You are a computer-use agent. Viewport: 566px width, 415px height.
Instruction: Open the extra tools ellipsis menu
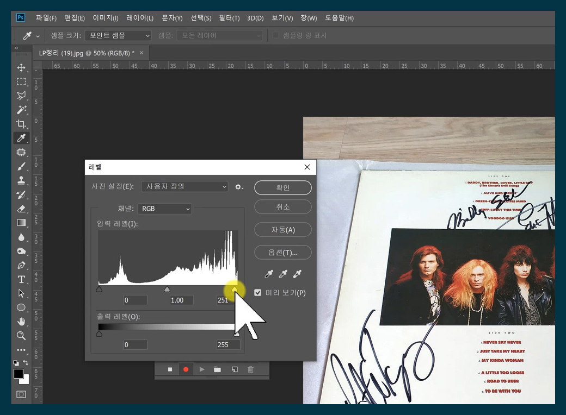coord(21,350)
